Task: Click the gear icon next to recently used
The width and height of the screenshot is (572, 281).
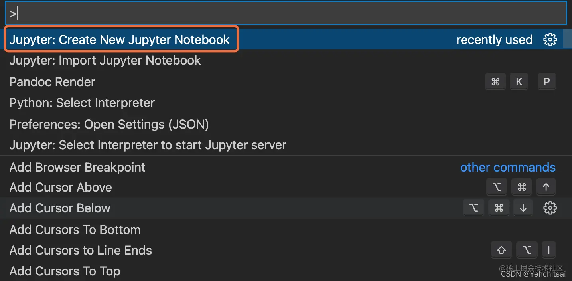Action: pos(550,39)
